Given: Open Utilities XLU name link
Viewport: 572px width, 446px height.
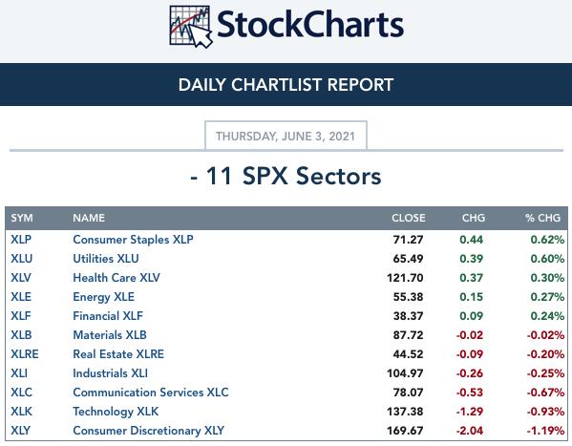Looking at the screenshot, I should coord(106,259).
